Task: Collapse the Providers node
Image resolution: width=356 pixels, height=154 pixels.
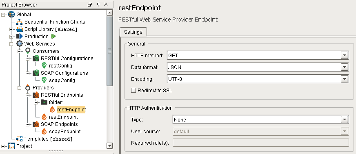Action: pos(19,88)
